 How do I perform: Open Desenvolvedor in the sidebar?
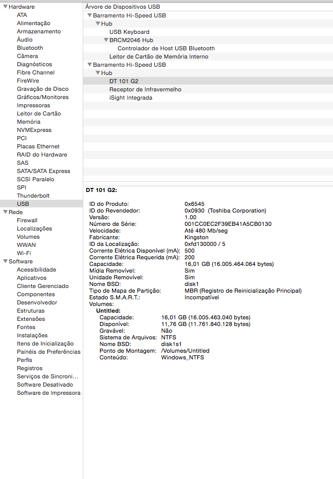pos(37,303)
